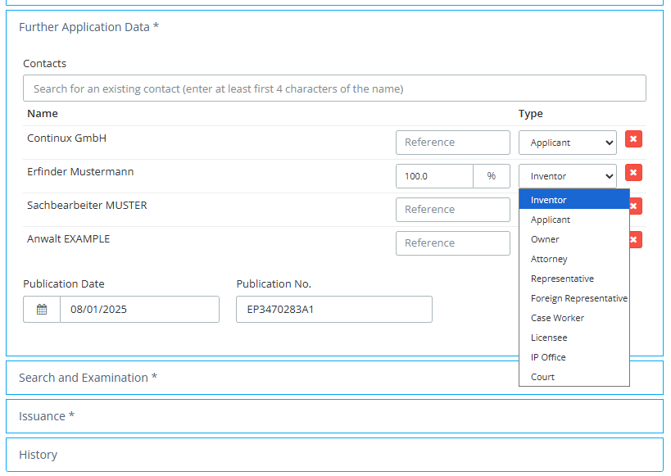Select Attorney from the type list
The image size is (671, 476).
[574, 259]
